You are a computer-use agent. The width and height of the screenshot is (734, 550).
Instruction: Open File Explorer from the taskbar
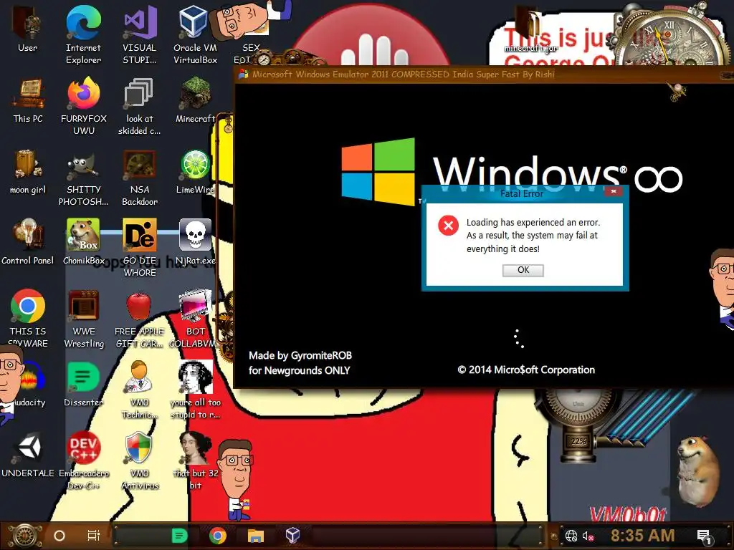(x=255, y=536)
